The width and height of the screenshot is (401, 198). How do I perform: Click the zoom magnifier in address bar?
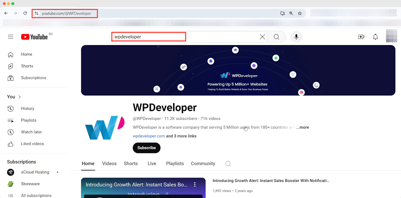(x=291, y=13)
